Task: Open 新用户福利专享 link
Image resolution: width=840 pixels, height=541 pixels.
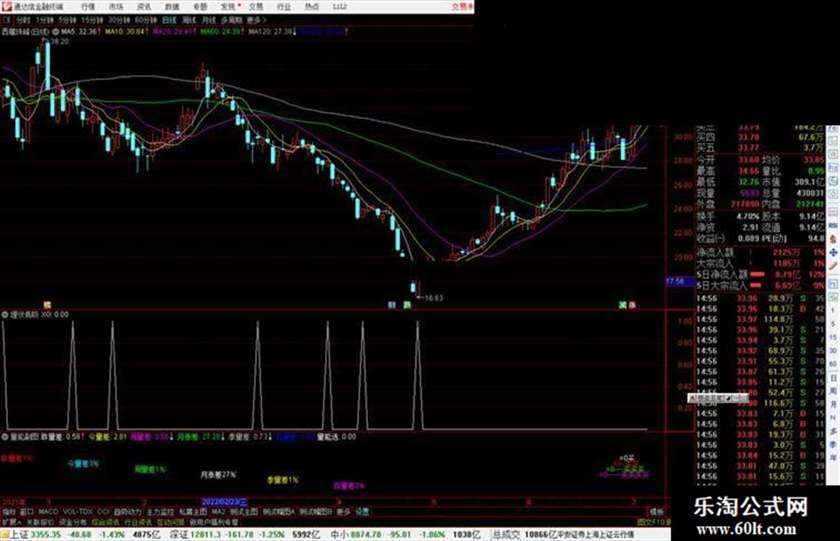Action: (214, 522)
